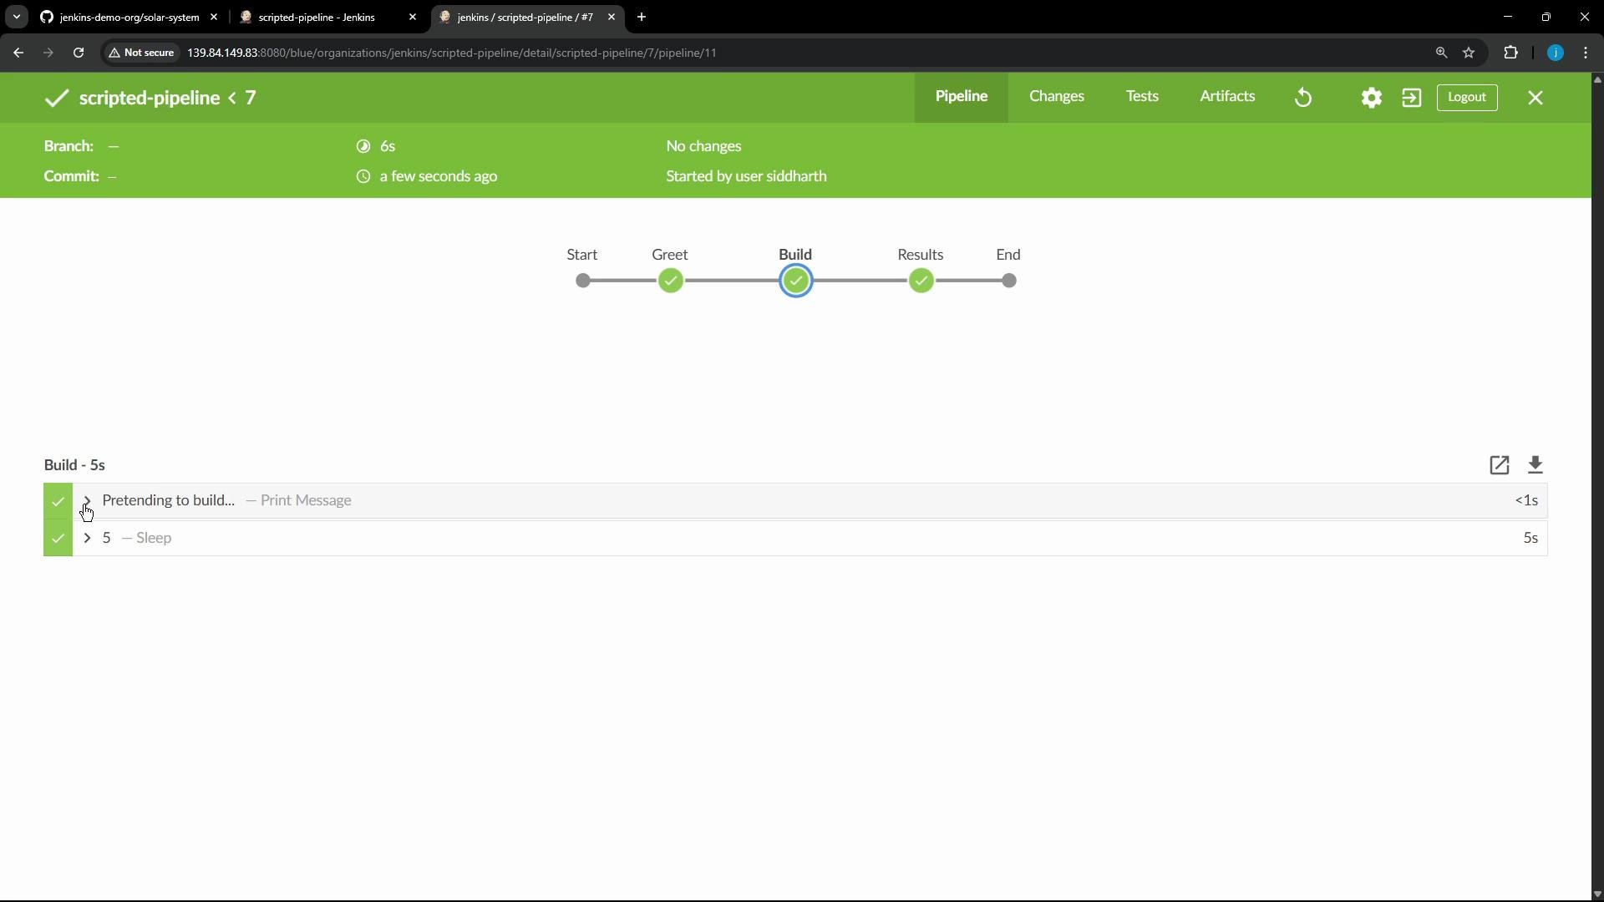Open pipeline configuration gear icon
Screen dimensions: 1604x902
click(x=1371, y=98)
